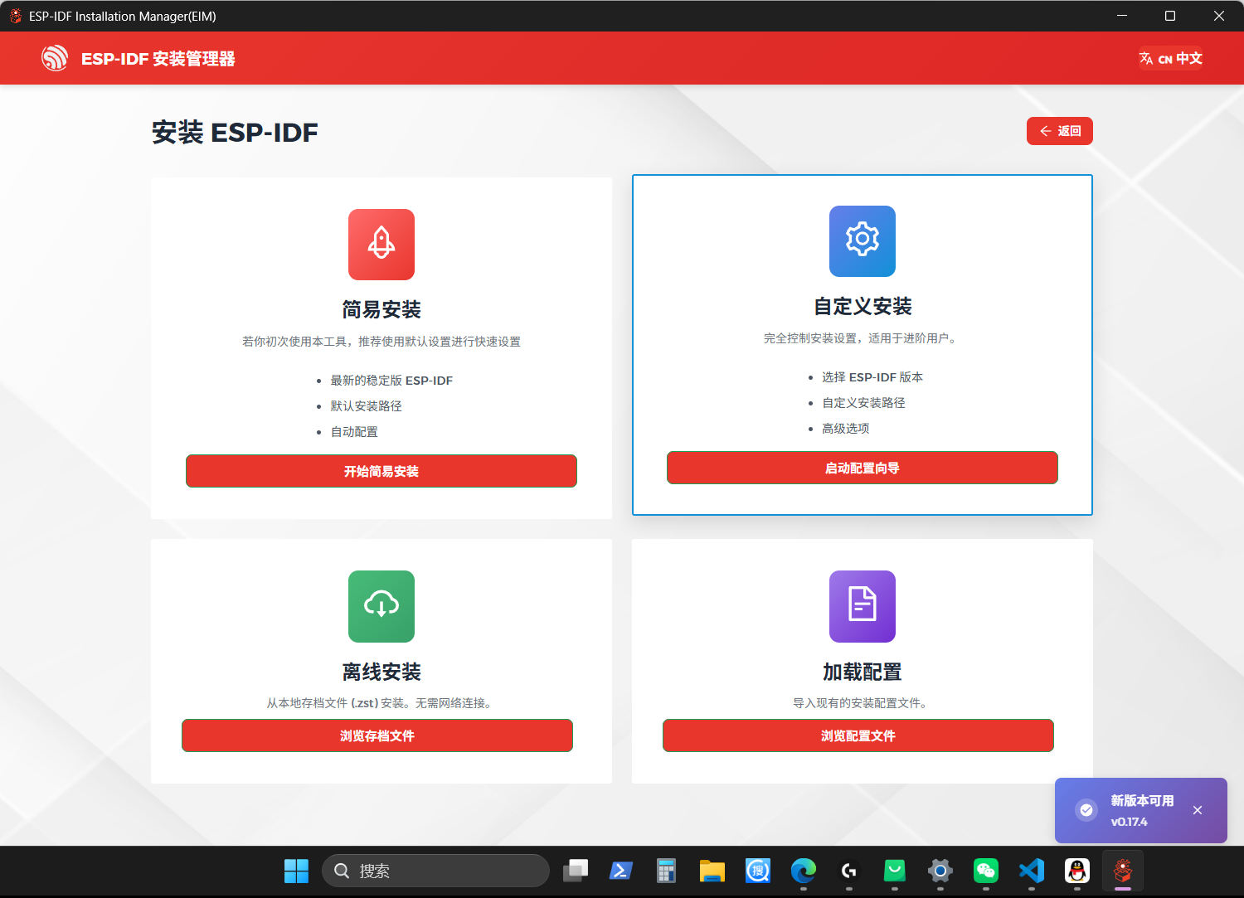The height and width of the screenshot is (898, 1244).
Task: Open the CN 中文 language selector
Action: point(1170,58)
